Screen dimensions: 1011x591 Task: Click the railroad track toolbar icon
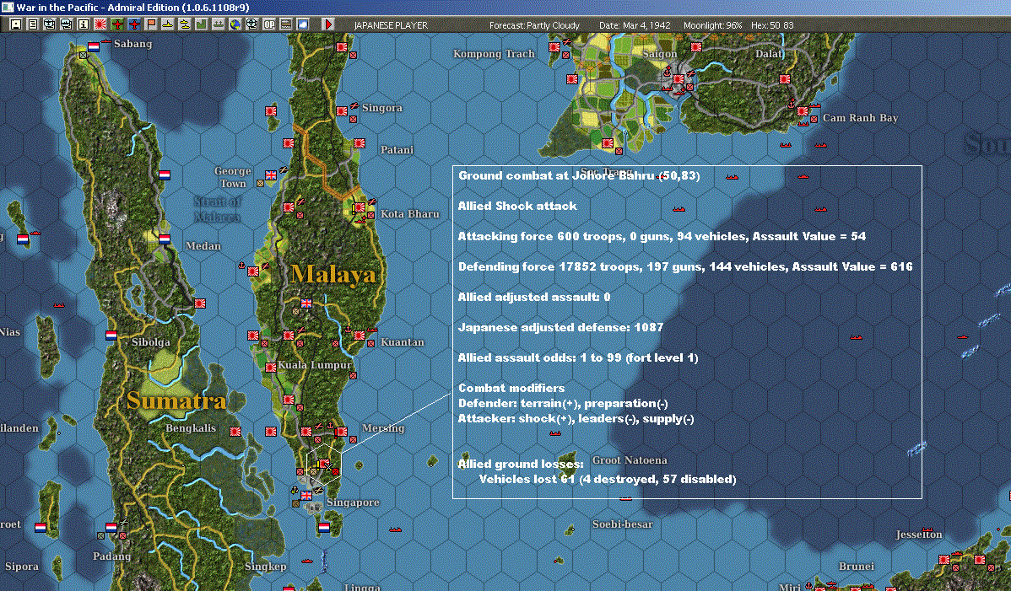click(285, 24)
